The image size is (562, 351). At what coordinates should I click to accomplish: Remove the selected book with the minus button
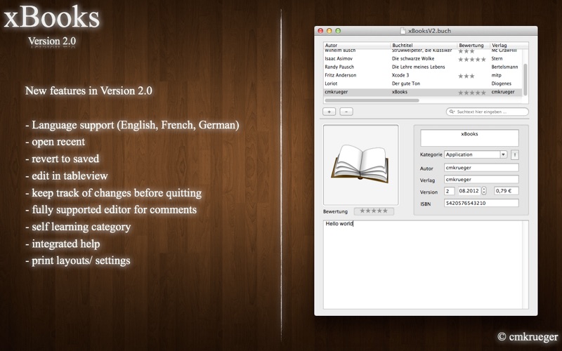point(346,112)
